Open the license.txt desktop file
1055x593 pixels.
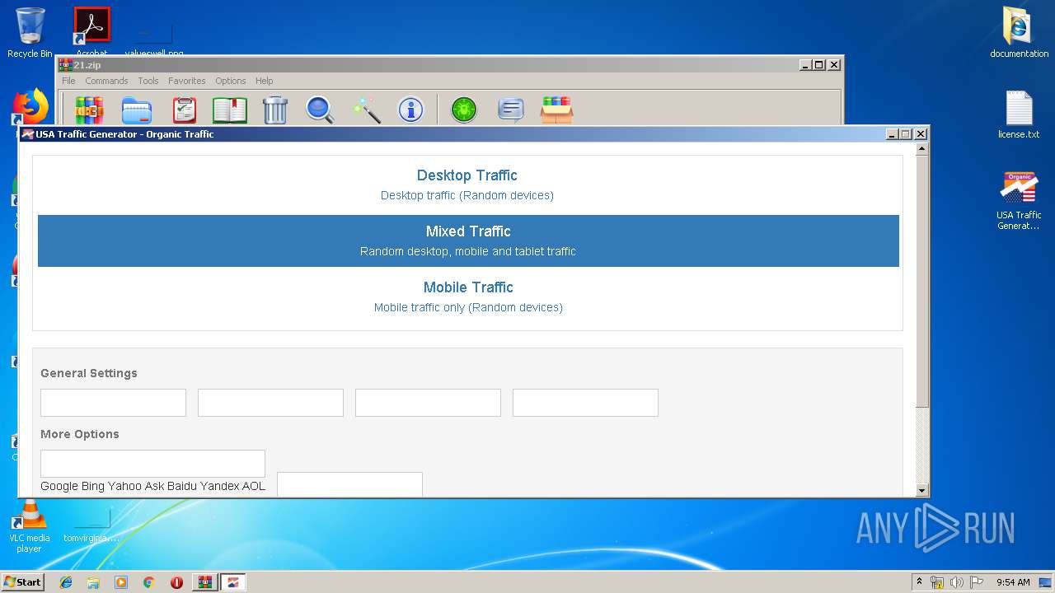(1019, 114)
